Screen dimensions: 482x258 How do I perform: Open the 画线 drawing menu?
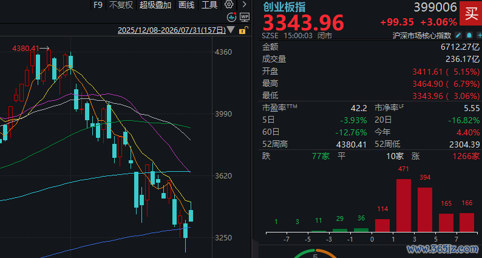pyautogui.click(x=186, y=5)
